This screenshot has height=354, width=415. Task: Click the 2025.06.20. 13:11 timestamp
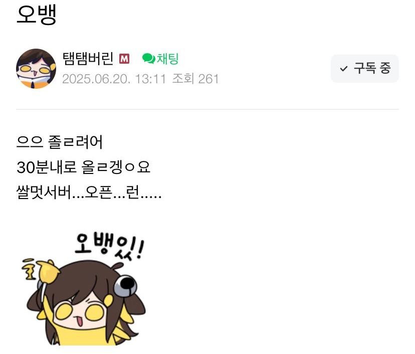click(x=114, y=79)
